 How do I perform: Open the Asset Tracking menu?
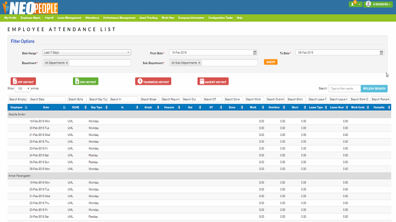pyautogui.click(x=149, y=18)
